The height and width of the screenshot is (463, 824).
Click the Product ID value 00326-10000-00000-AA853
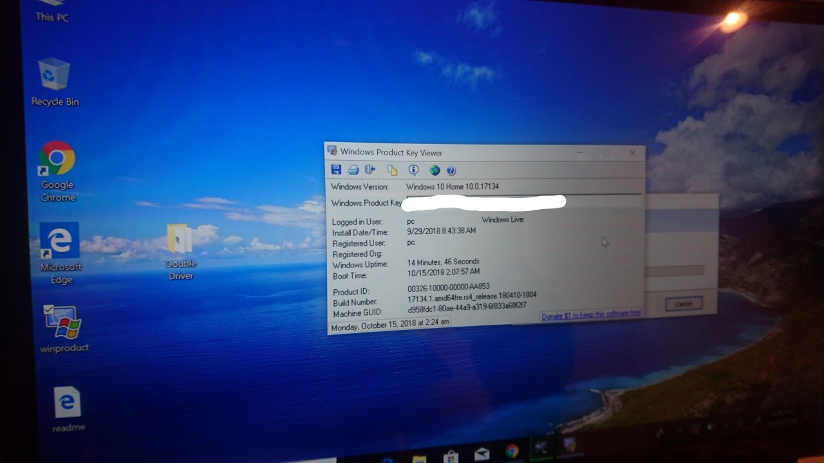click(x=449, y=287)
